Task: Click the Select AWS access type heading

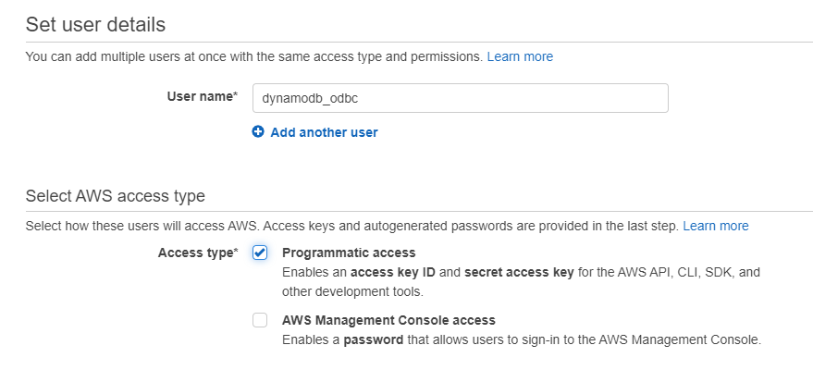Action: (x=115, y=195)
